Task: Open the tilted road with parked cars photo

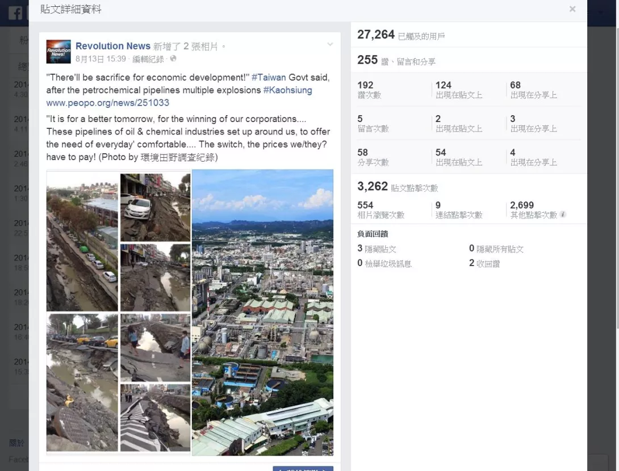Action: (x=82, y=241)
